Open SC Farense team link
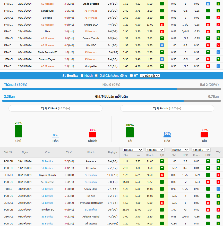223x226 pixels. (47, 182)
